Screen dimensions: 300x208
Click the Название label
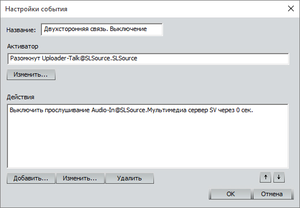[21, 30]
